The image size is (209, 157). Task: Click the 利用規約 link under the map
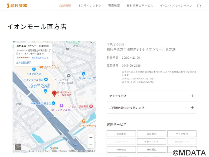pyautogui.click(x=72, y=151)
